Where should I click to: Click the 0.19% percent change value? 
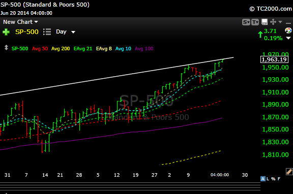tap(273, 38)
